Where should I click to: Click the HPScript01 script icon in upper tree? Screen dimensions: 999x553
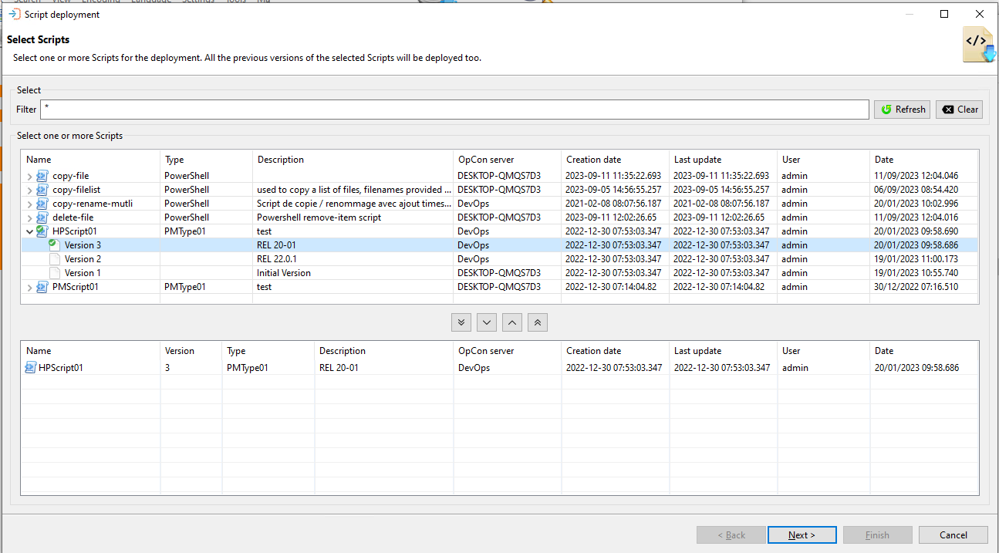[42, 231]
